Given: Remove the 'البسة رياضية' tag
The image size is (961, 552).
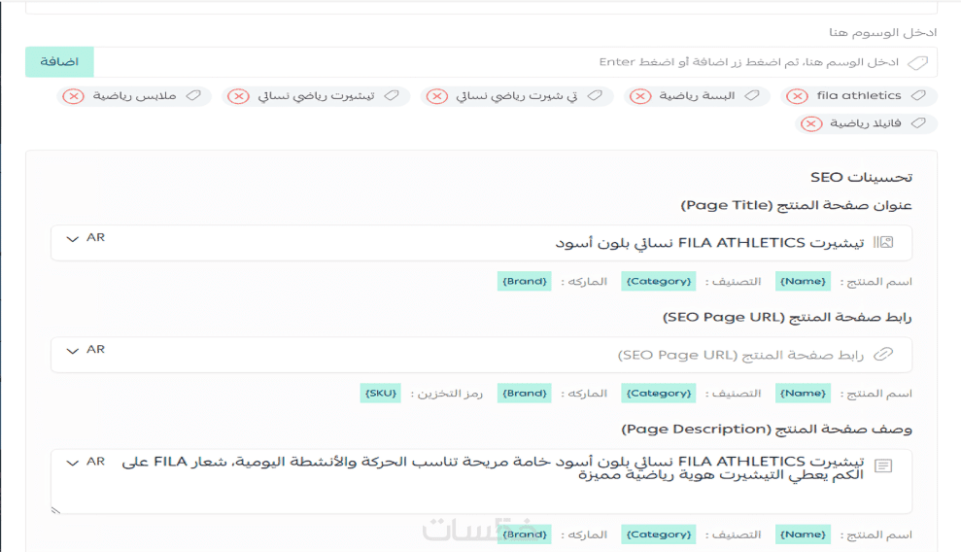Looking at the screenshot, I should point(640,96).
